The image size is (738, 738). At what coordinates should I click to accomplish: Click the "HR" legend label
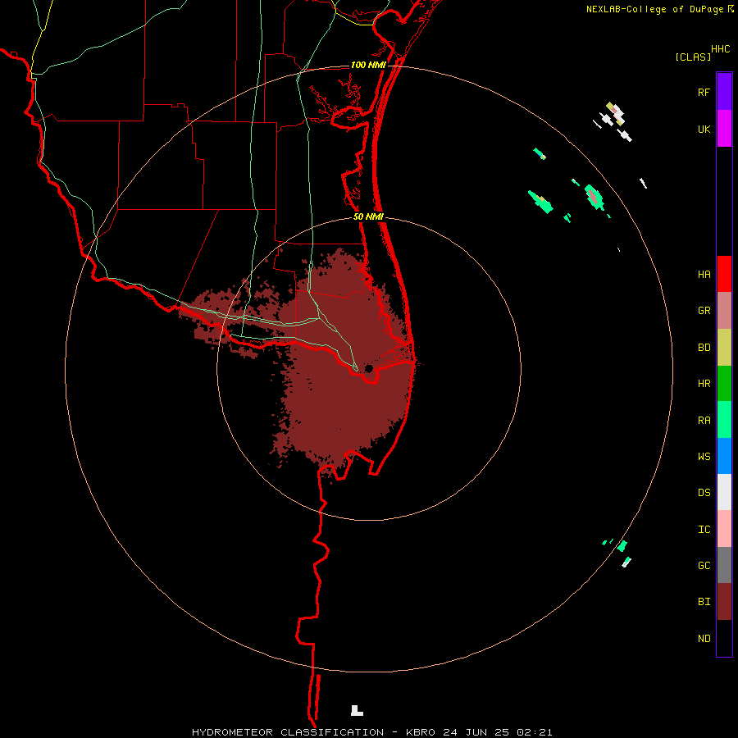tap(704, 384)
